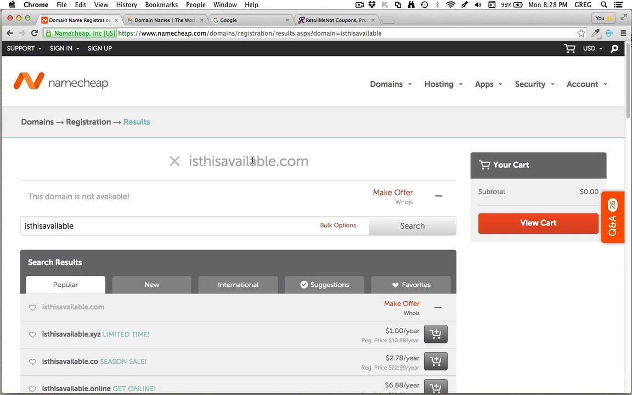Click the Registration breadcrumb link
The height and width of the screenshot is (395, 632).
(x=88, y=122)
